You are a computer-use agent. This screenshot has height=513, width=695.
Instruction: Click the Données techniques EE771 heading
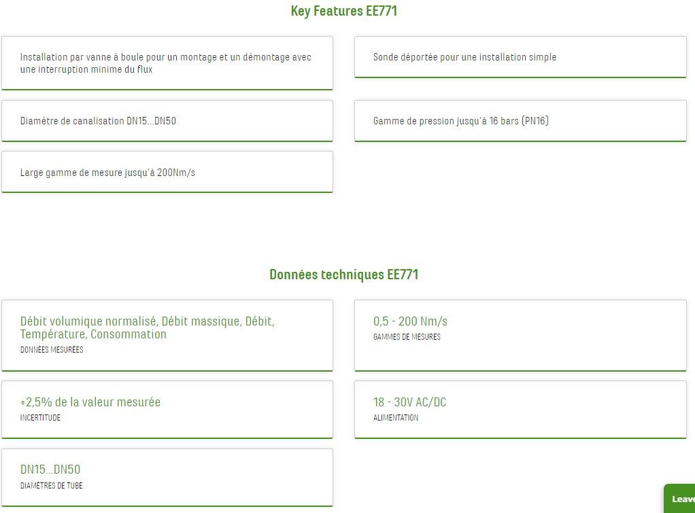[x=344, y=275]
